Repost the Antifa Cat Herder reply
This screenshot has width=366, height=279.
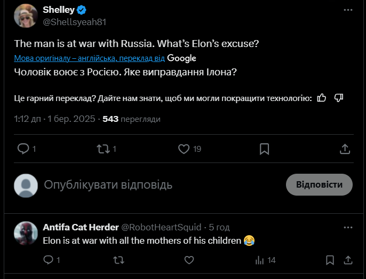click(x=118, y=260)
